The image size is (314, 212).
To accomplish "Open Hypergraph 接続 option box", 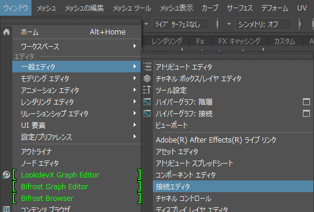I will click(306, 113).
